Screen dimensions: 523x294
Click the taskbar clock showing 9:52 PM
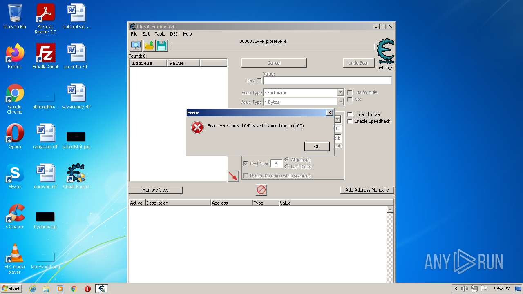[502, 289]
